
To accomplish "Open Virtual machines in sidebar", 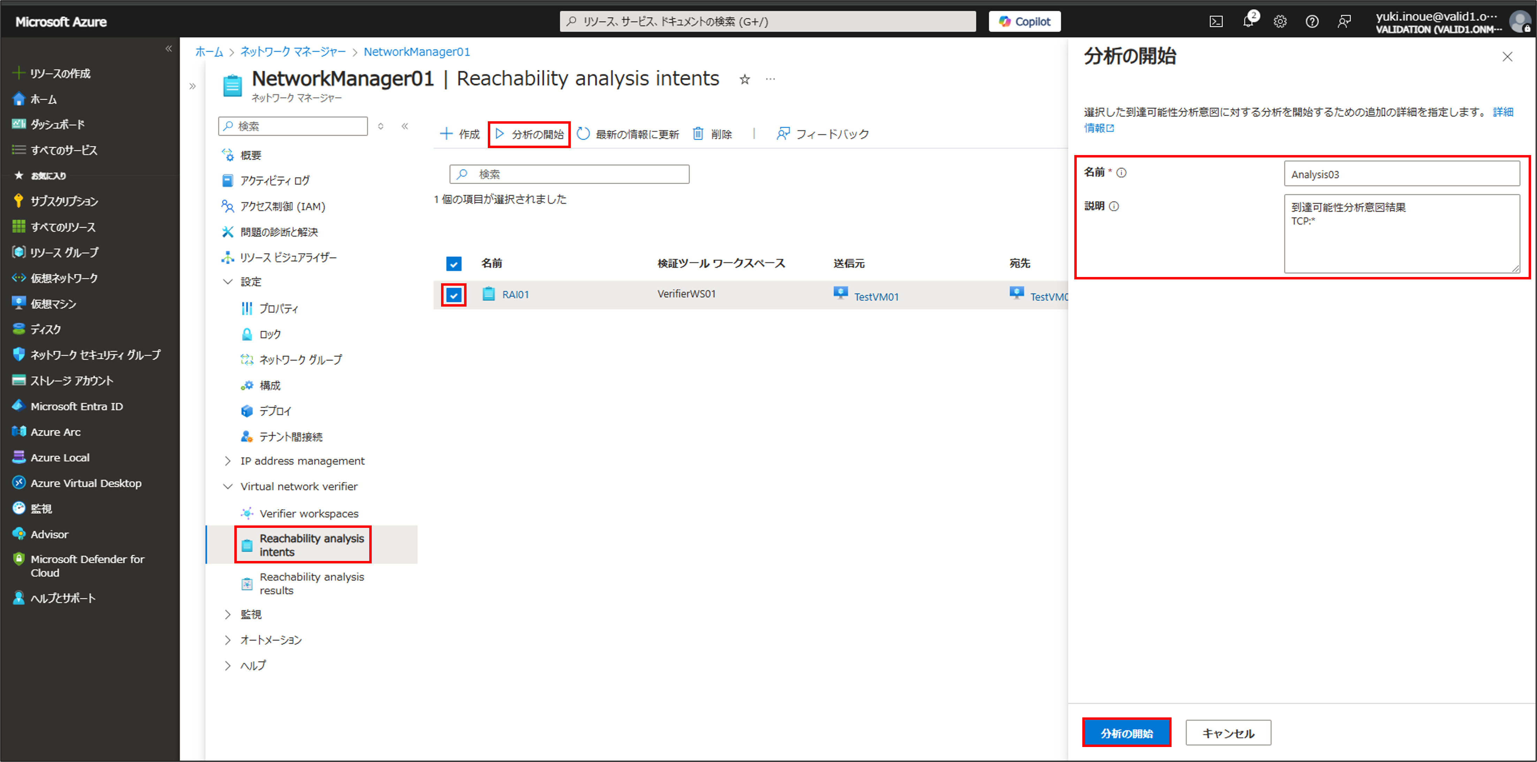I will (44, 303).
